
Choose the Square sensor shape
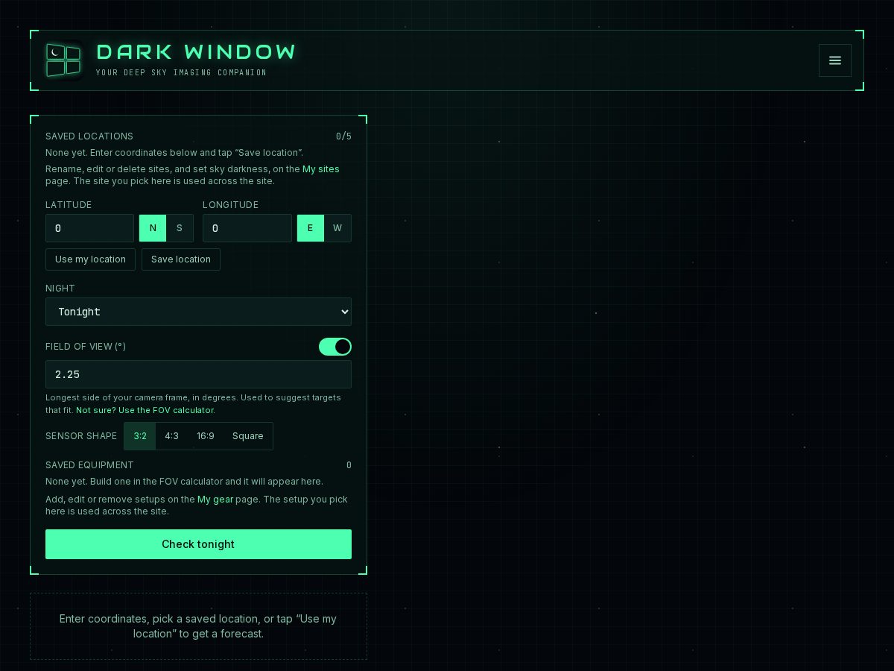[248, 436]
